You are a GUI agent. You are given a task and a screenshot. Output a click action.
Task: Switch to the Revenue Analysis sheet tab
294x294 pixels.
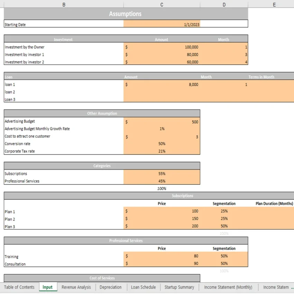point(76,287)
